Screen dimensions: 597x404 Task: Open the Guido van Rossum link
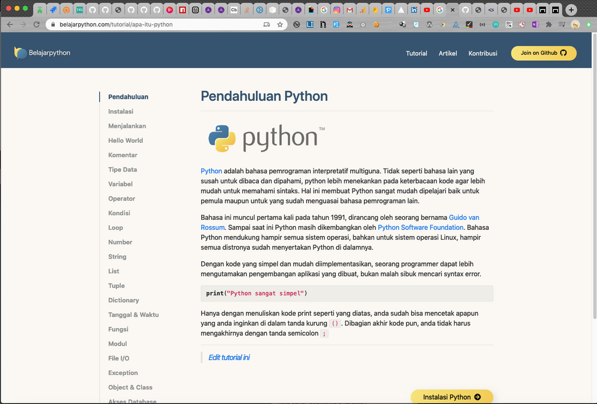coord(463,217)
